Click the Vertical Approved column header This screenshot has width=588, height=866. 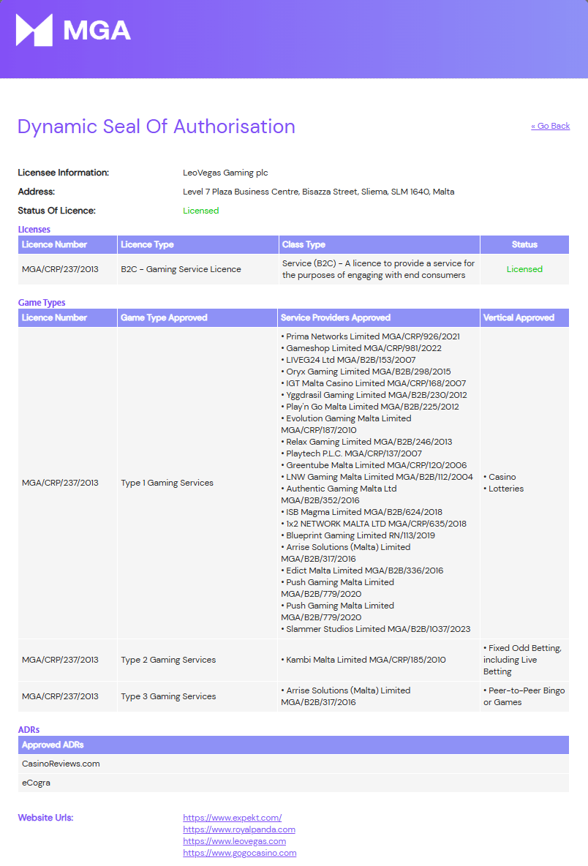pos(524,317)
